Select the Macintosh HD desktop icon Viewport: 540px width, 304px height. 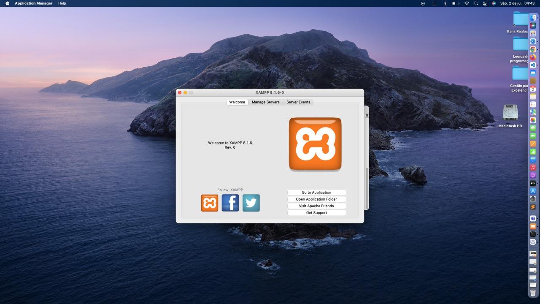[510, 116]
